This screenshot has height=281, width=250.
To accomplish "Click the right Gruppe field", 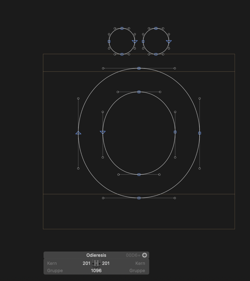I will point(137,271).
